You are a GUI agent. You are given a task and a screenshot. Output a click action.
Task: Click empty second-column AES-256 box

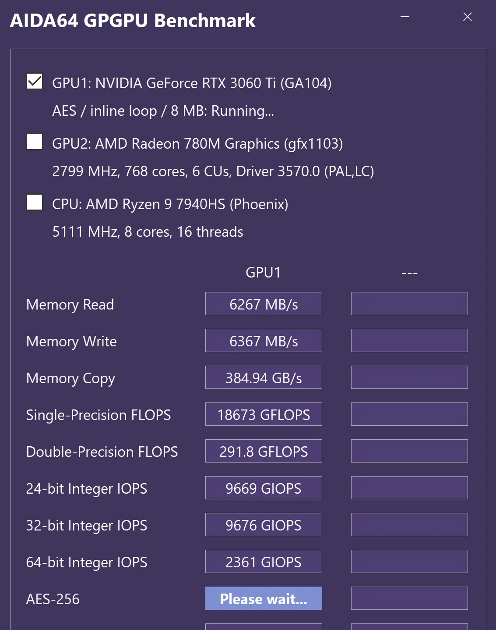pos(409,598)
